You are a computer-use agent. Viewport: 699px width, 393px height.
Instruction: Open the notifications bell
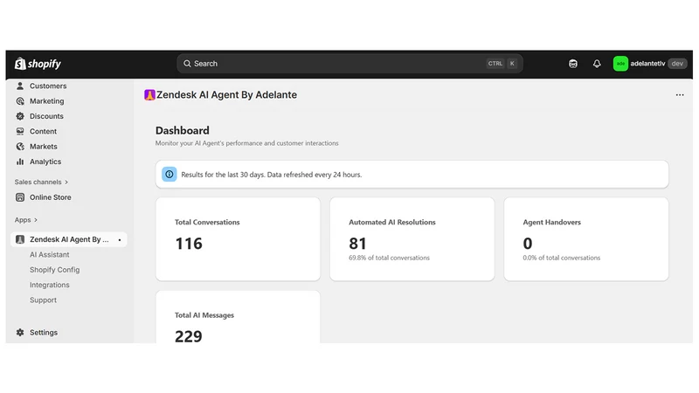[x=597, y=64]
